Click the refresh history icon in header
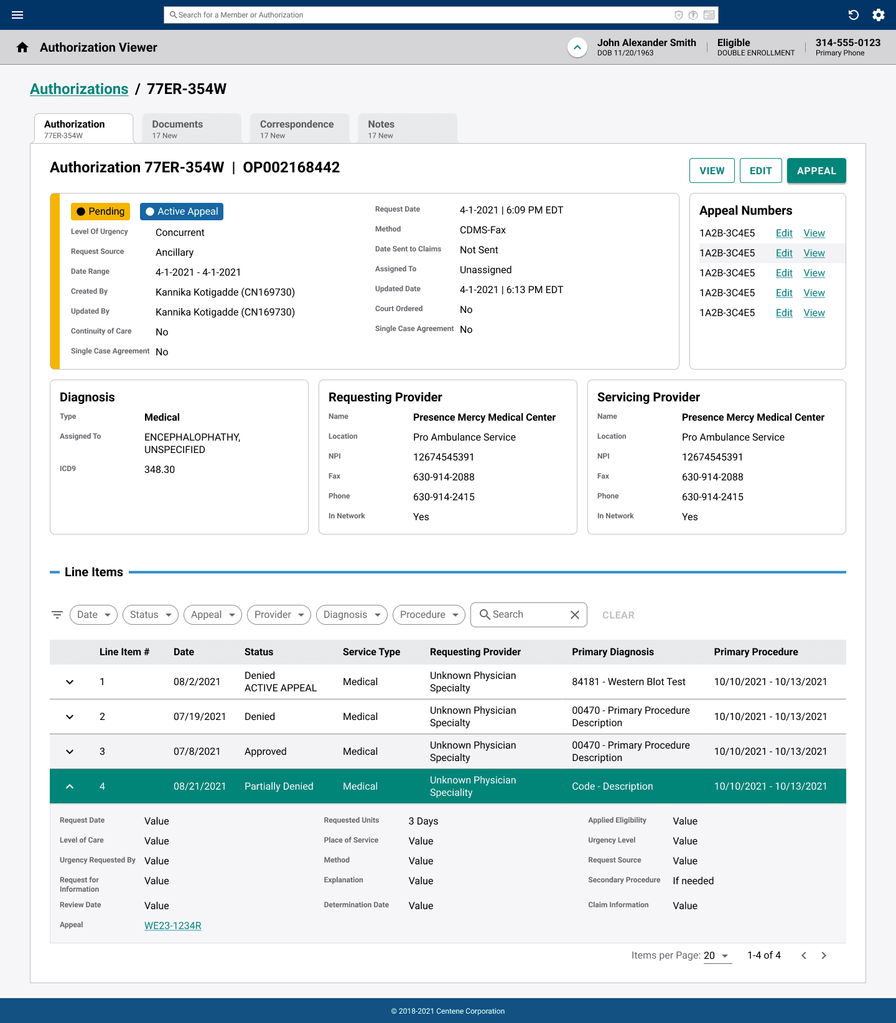This screenshot has width=896, height=1023. click(854, 15)
